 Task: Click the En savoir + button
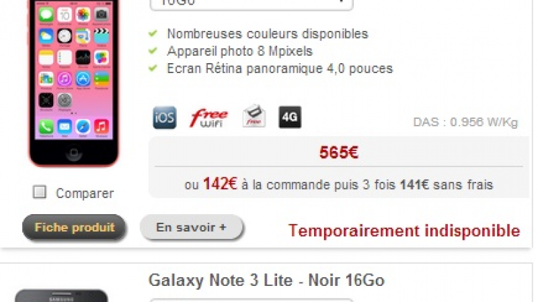coord(192,227)
